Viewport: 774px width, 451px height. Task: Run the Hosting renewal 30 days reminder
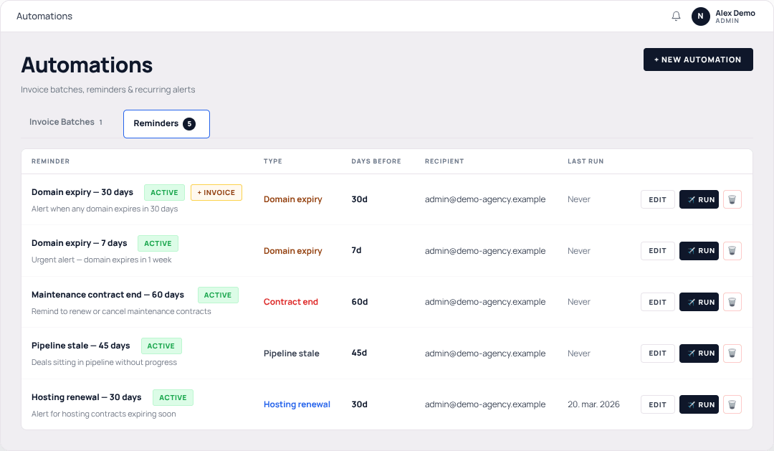(x=699, y=404)
